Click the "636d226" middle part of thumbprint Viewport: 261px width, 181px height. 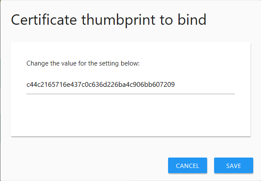[x=102, y=85]
